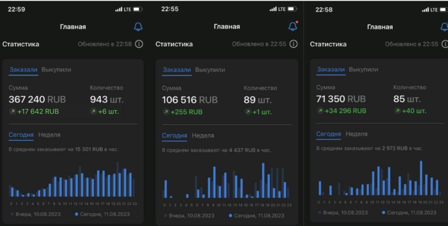
Task: Tap the 89 шт. quantity value
Action: (x=258, y=100)
